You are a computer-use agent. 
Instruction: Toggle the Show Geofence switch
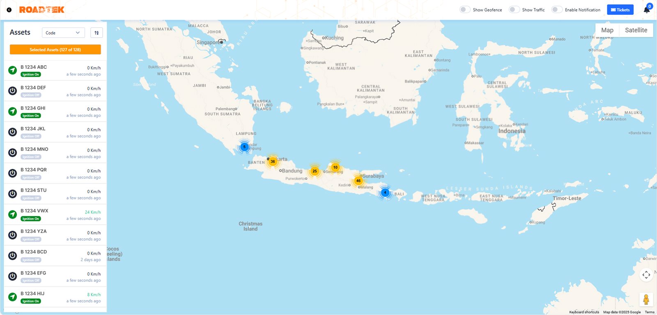coord(464,10)
